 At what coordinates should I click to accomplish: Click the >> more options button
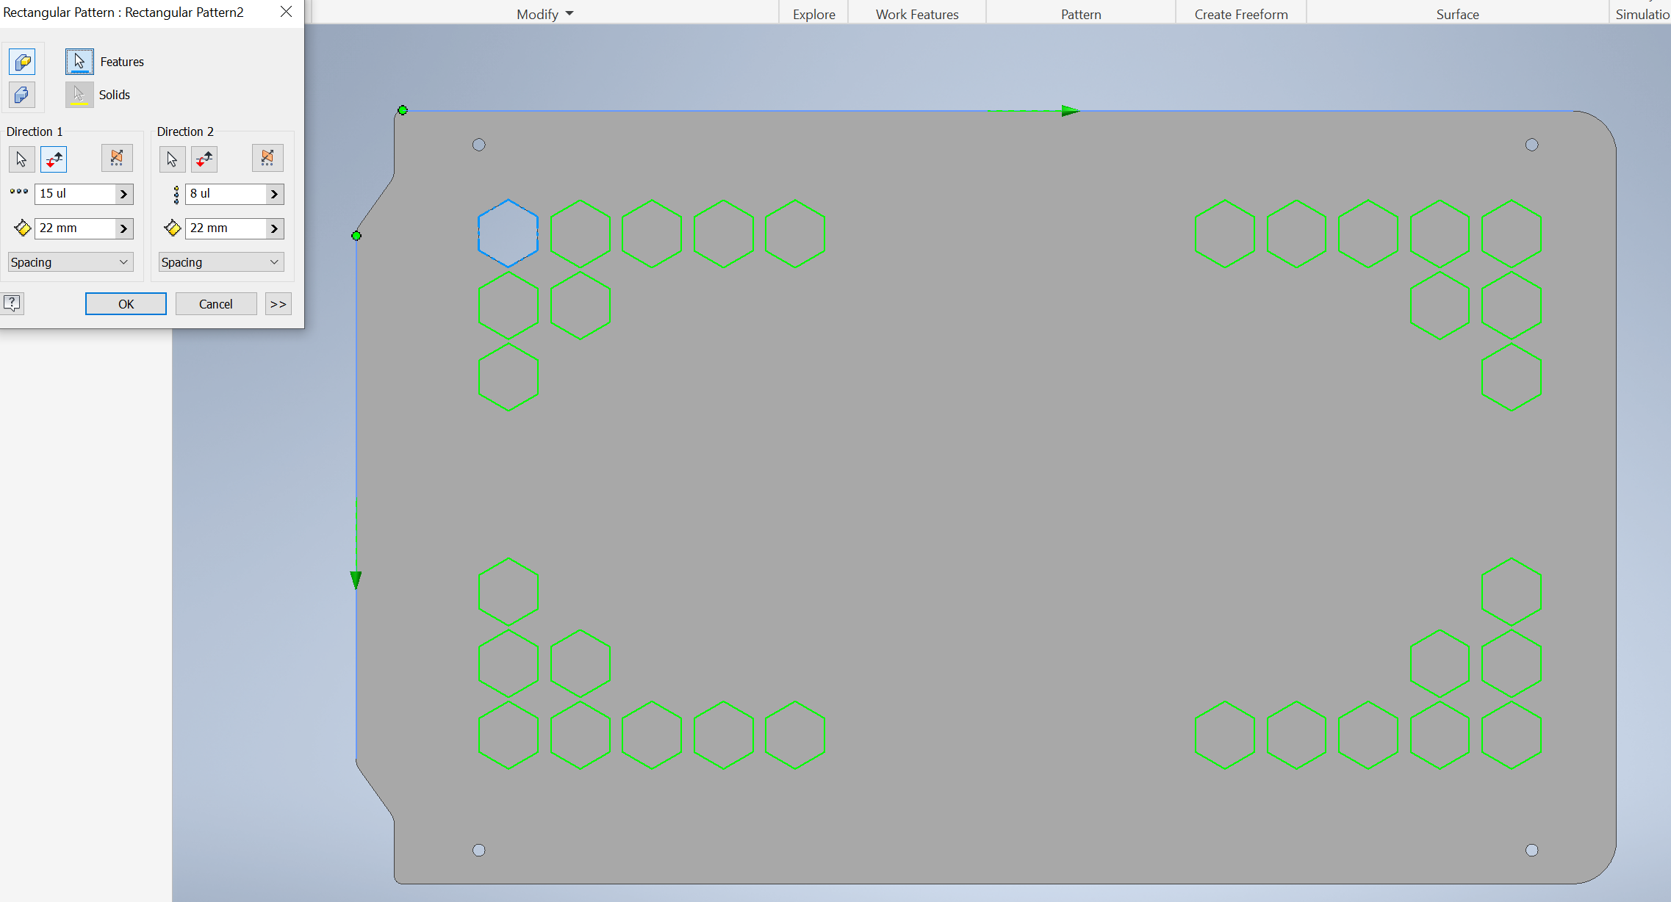click(x=278, y=303)
